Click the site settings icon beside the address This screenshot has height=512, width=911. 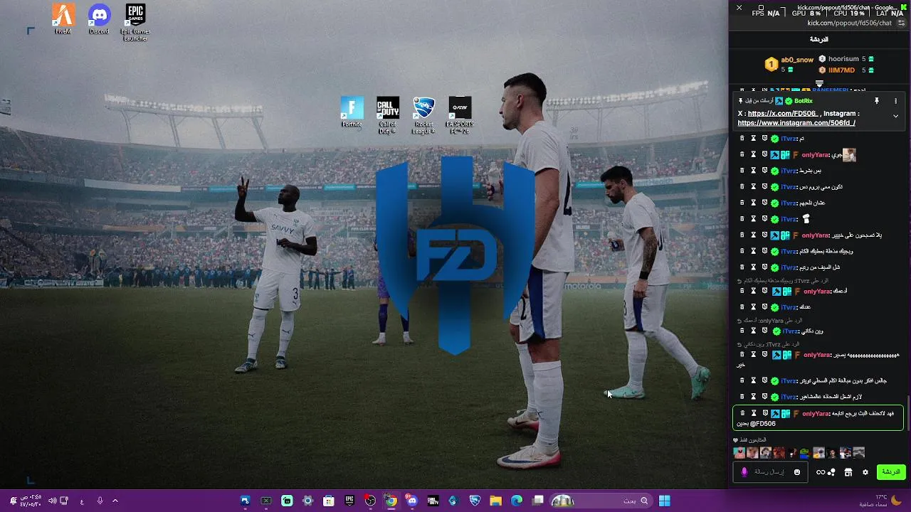[x=901, y=23]
